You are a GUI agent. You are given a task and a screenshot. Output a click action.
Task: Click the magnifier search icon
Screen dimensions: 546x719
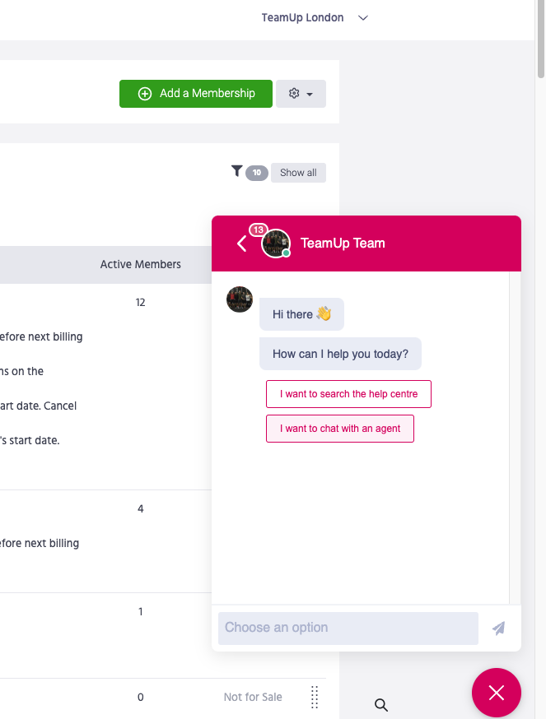(381, 705)
